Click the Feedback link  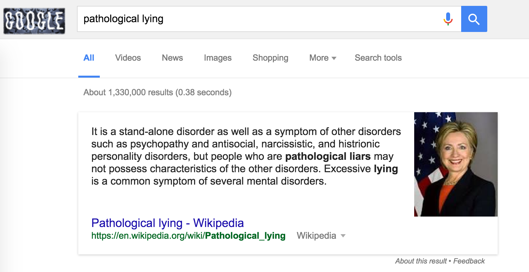[469, 261]
